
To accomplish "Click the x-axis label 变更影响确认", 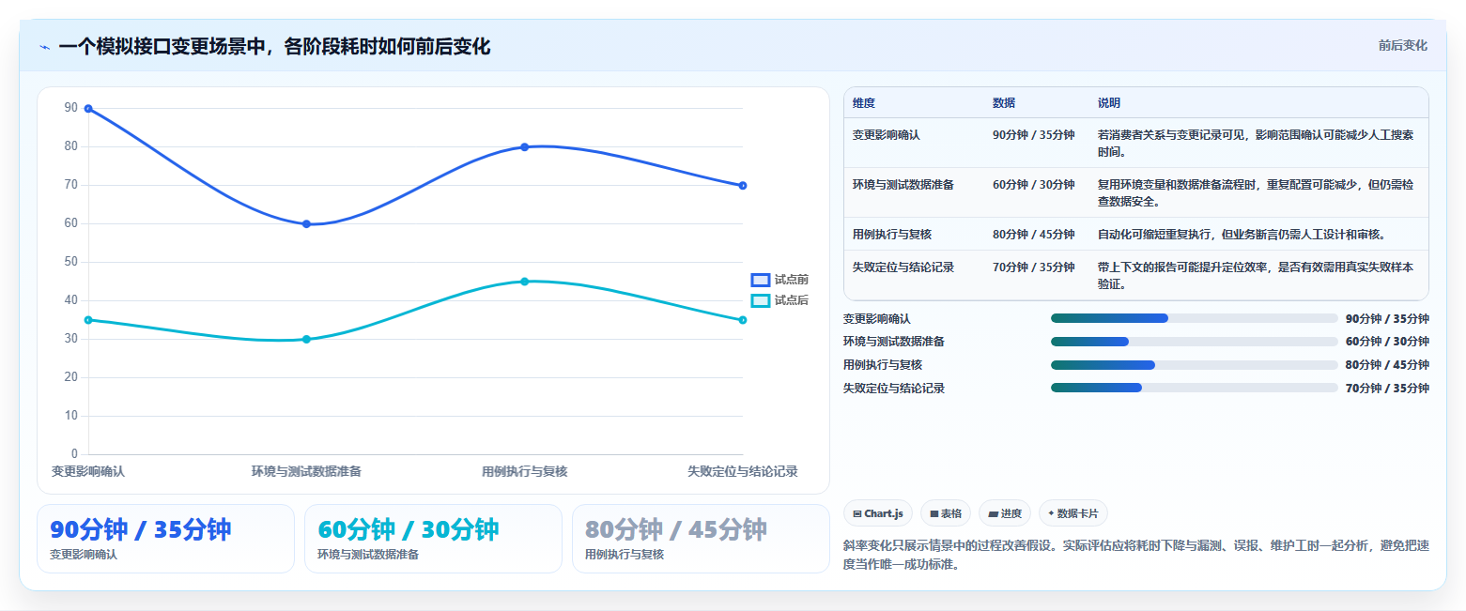I will click(x=88, y=471).
